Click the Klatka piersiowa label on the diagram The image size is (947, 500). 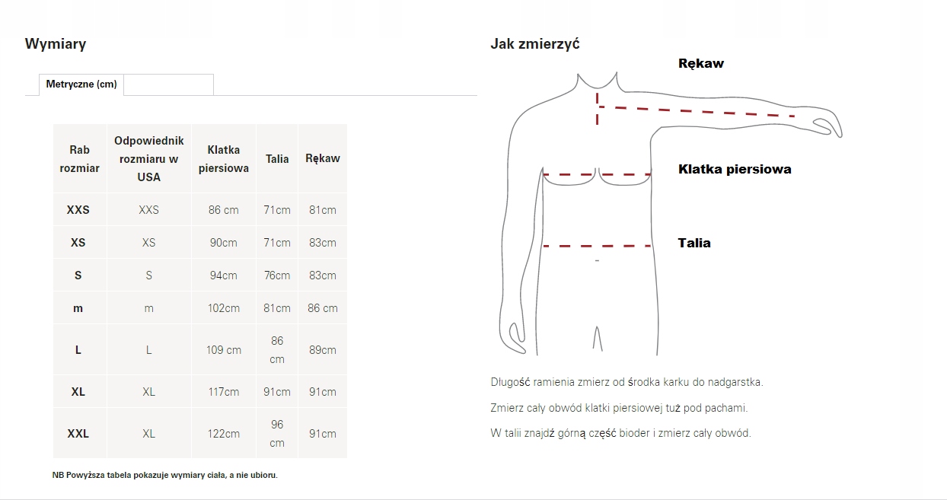[735, 169]
